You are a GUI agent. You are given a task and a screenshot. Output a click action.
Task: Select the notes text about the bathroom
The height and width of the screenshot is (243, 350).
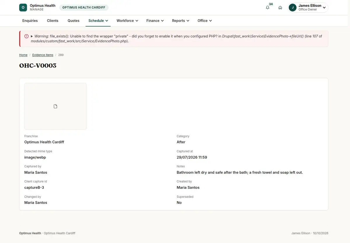pyautogui.click(x=240, y=172)
